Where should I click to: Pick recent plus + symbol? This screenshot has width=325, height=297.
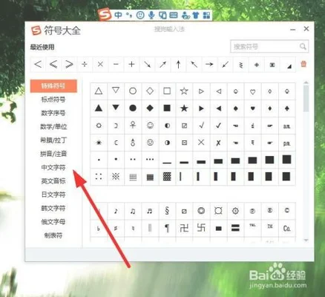(131, 65)
